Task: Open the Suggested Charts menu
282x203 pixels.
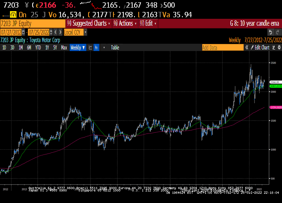Action: coord(89,23)
